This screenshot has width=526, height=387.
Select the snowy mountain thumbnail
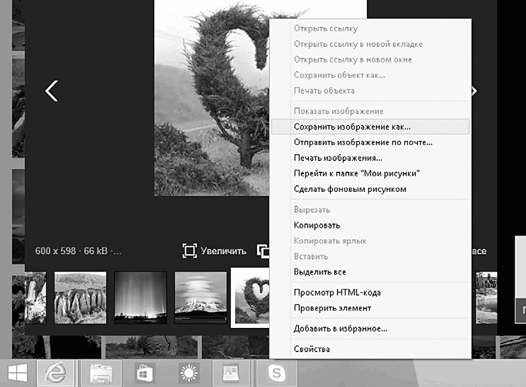click(201, 298)
